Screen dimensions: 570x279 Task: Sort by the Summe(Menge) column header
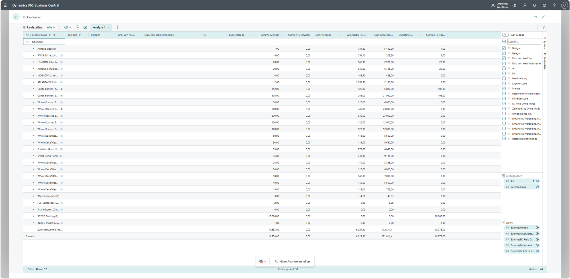coord(270,35)
